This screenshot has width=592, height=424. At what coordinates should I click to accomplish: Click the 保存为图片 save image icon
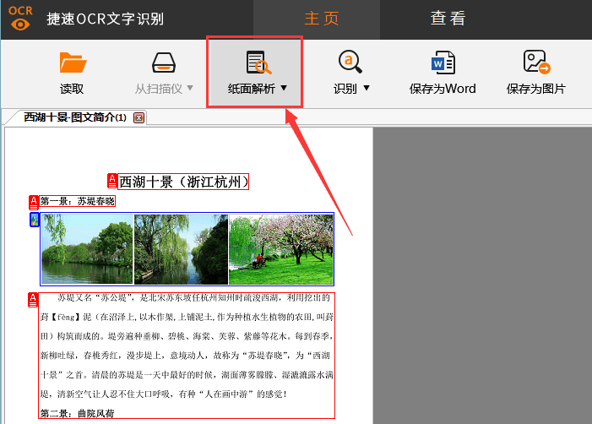click(x=536, y=63)
